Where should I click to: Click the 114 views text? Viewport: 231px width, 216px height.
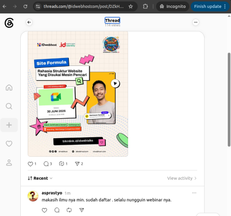pos(112,25)
